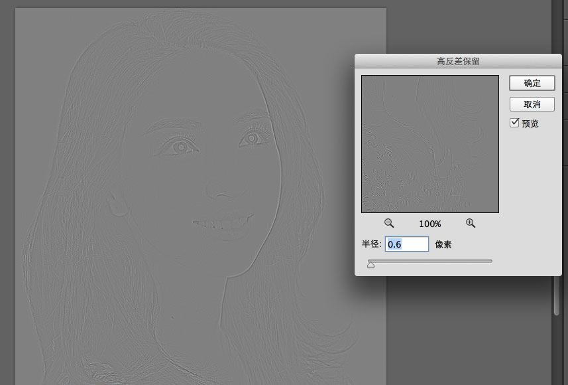Click the 半径 radius input field
568x385 pixels.
point(407,244)
